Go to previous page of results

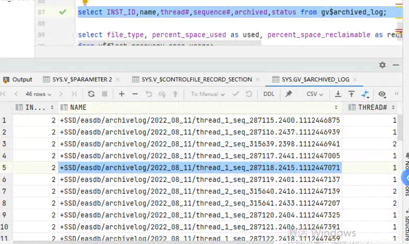click(16, 94)
